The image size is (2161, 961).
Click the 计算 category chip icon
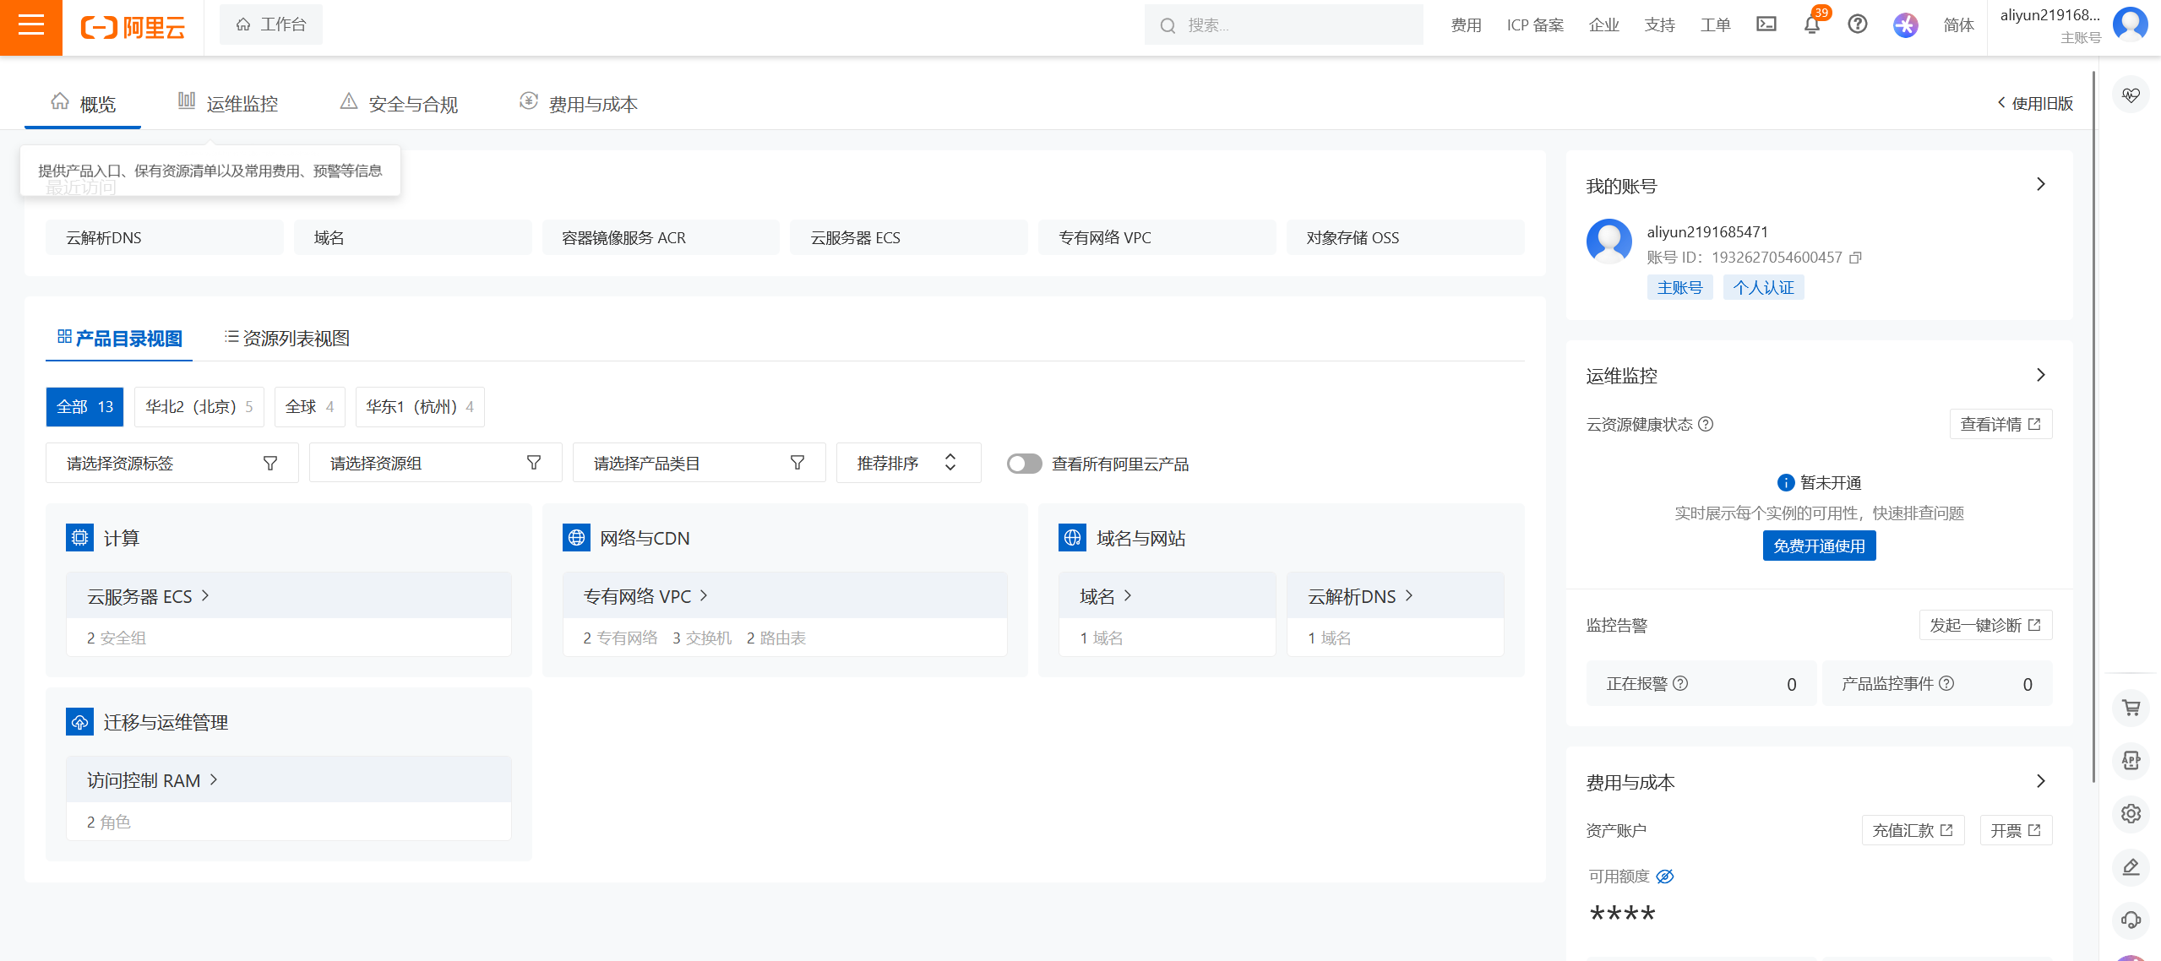(79, 537)
